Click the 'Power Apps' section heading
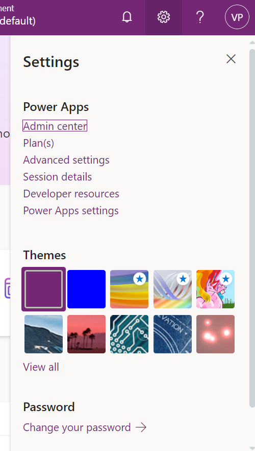 pyautogui.click(x=56, y=107)
